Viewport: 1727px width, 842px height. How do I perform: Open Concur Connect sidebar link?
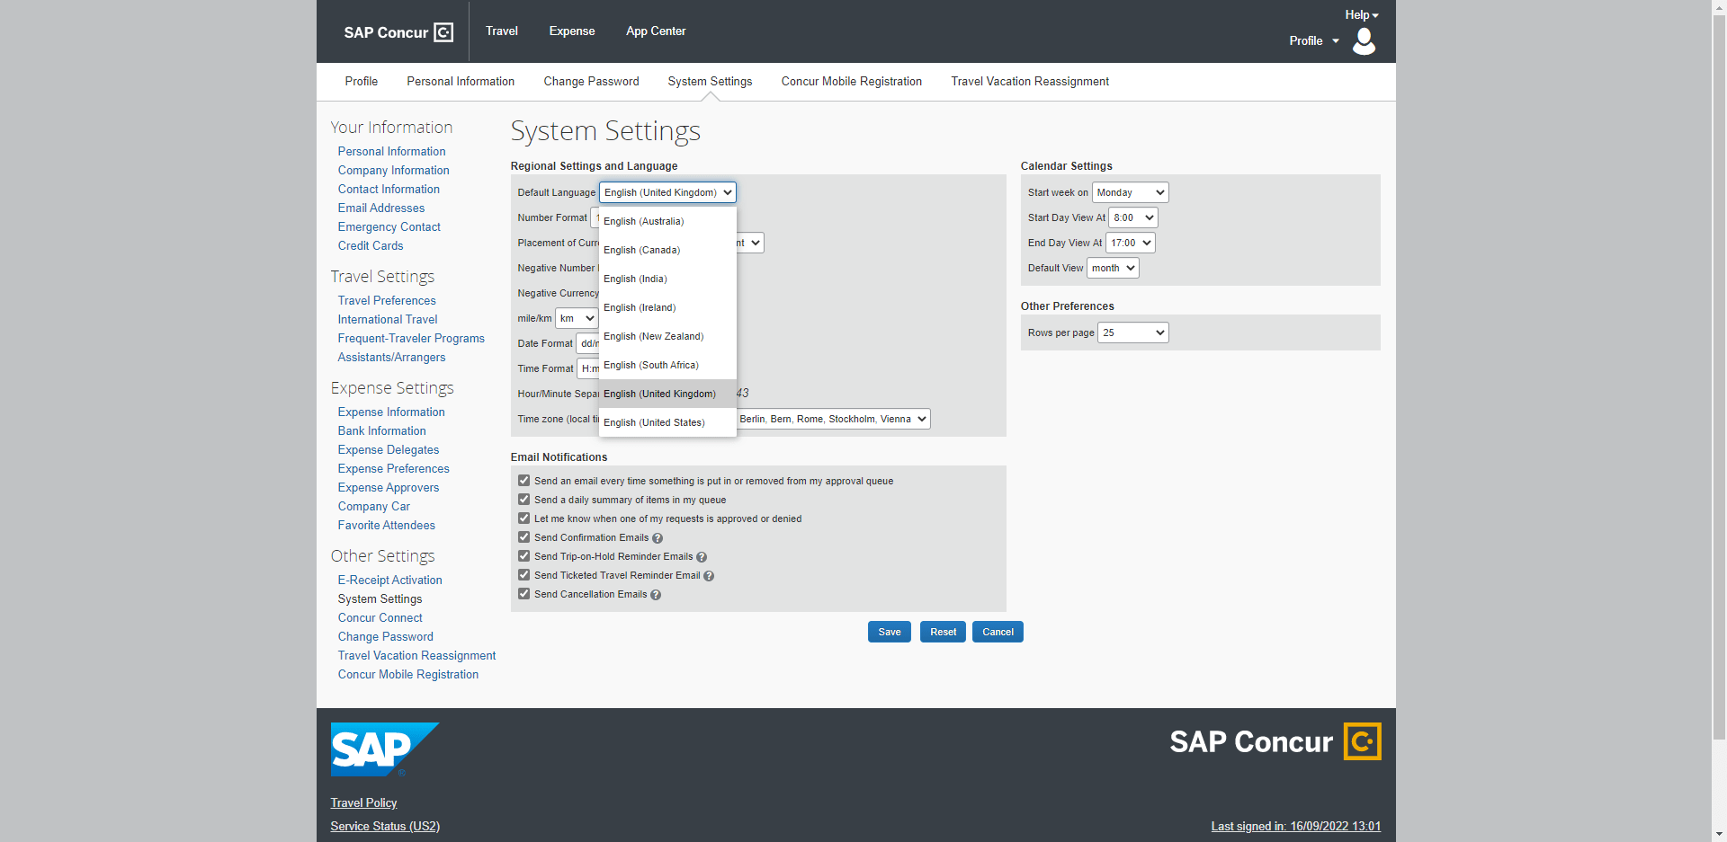click(x=380, y=618)
